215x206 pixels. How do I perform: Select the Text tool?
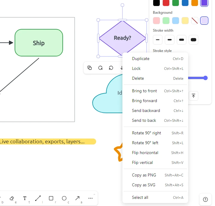tap(25, 198)
